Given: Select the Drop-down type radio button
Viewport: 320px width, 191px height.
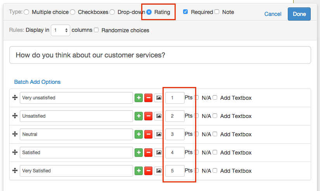Looking at the screenshot, I should click(x=112, y=12).
